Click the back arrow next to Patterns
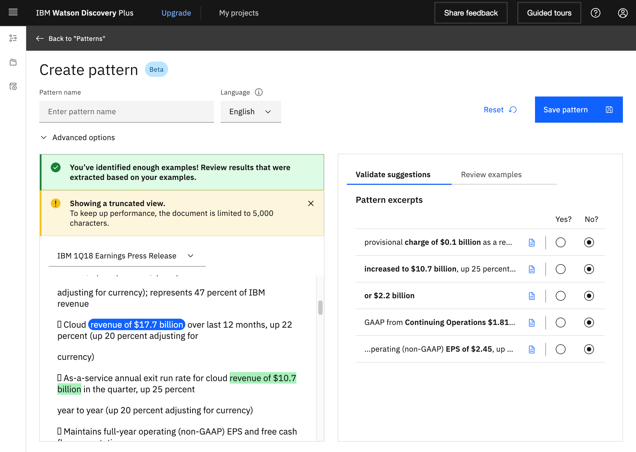The height and width of the screenshot is (452, 636). [x=40, y=38]
